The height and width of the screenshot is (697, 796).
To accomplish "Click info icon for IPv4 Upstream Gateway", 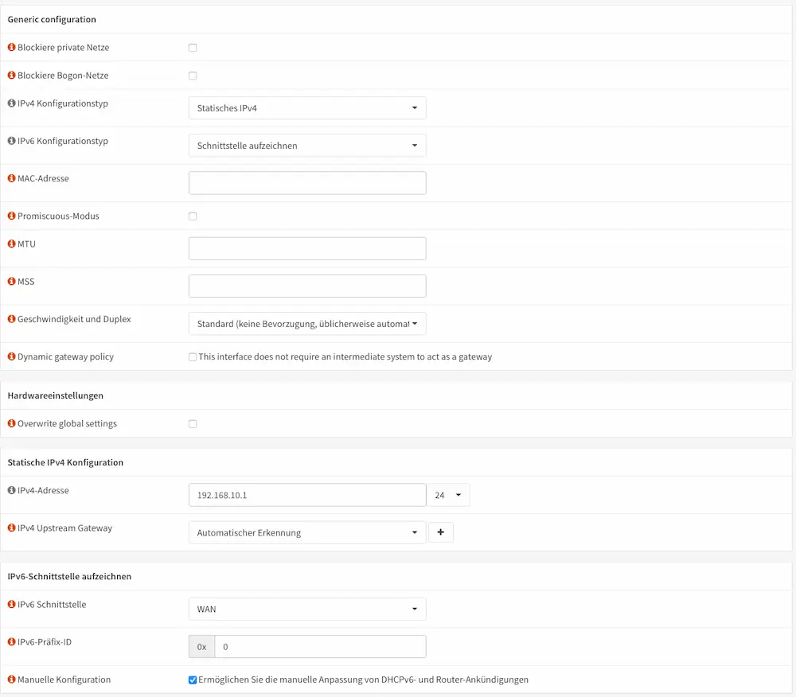I will [11, 528].
